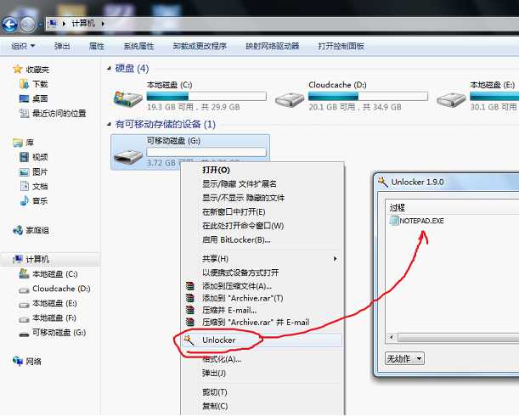Viewport: 519px width, 416px height.
Task: Click 属性 in the toolbar
Action: (97, 46)
